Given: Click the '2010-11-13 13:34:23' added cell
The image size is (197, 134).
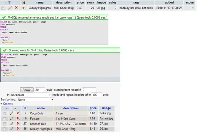Looking at the screenshot, I should tap(169, 8).
